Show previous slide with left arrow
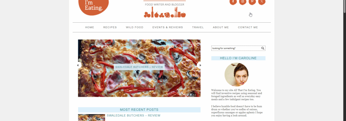This screenshot has height=121, width=346. click(x=78, y=65)
